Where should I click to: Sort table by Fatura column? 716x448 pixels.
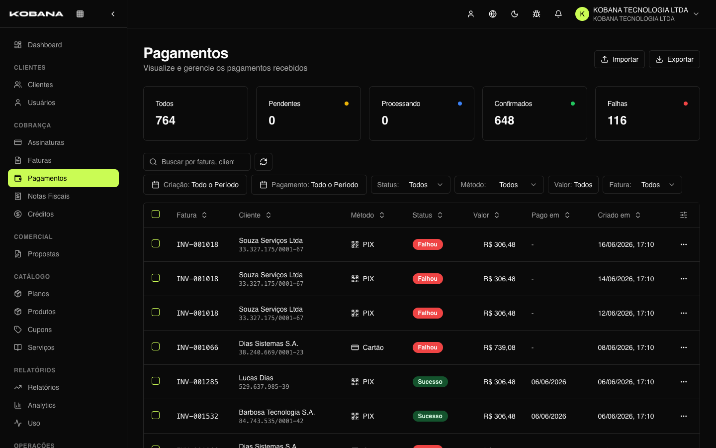point(192,215)
